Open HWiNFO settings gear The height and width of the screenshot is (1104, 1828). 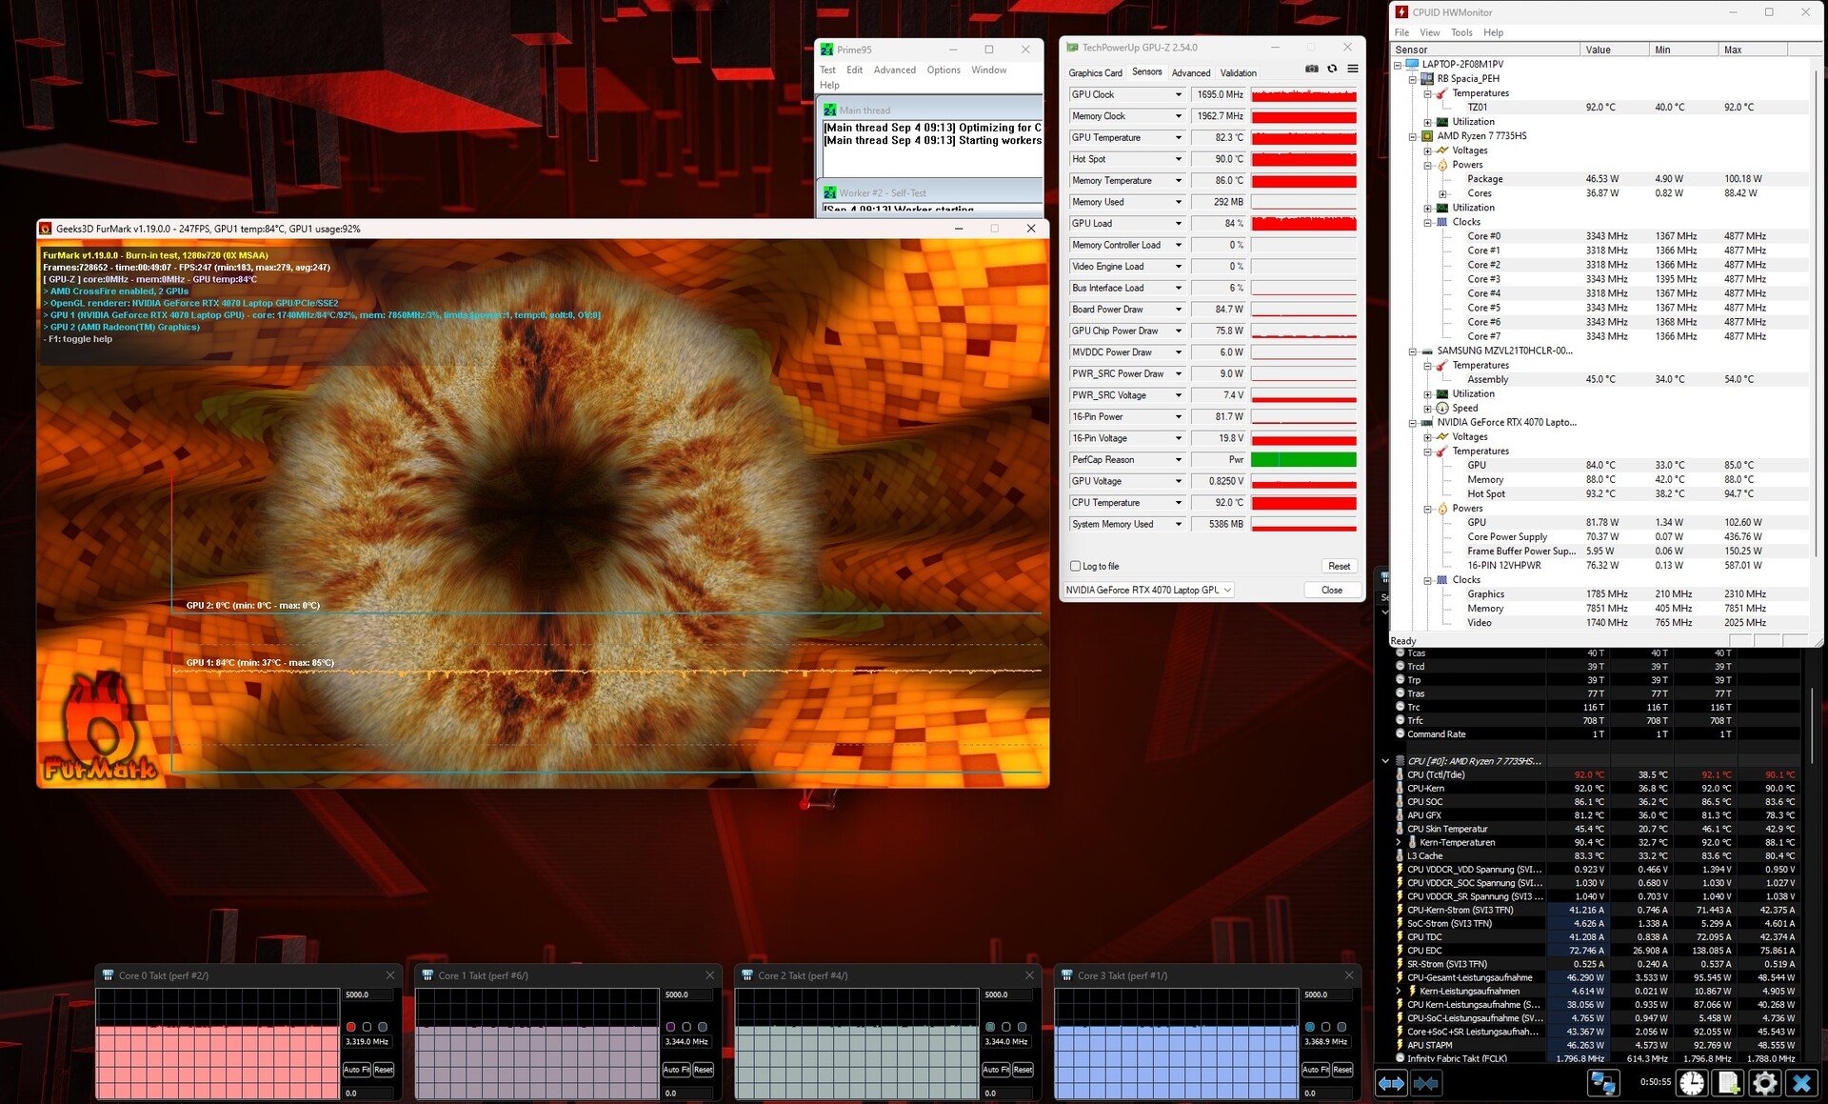pyautogui.click(x=1765, y=1083)
